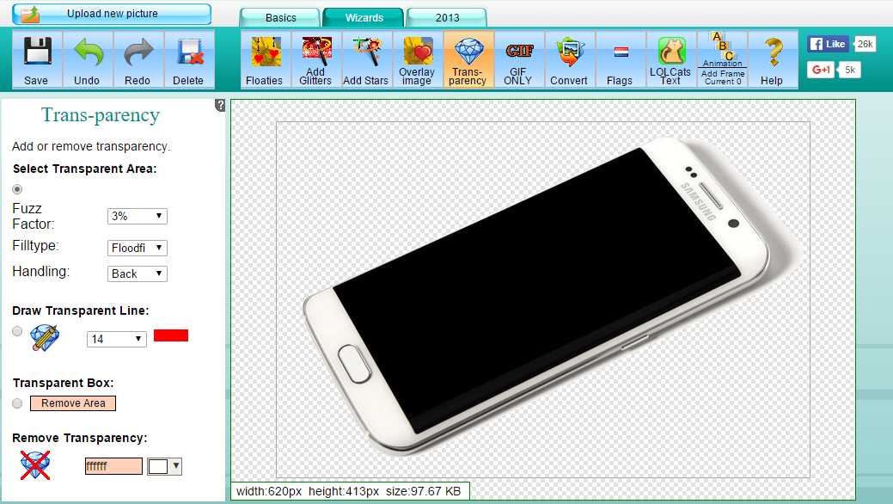
Task: Open the Overlay image wizard
Action: point(417,59)
